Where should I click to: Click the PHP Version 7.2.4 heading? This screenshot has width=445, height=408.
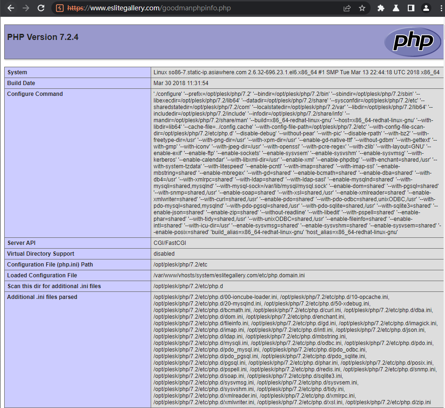click(42, 37)
